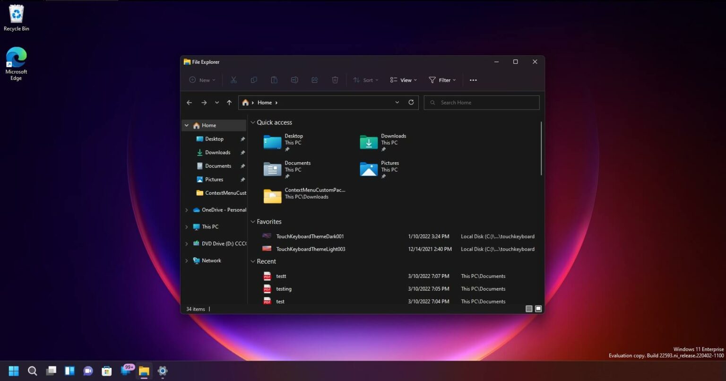Switch to details view in status bar
The height and width of the screenshot is (381, 726).
click(529, 309)
